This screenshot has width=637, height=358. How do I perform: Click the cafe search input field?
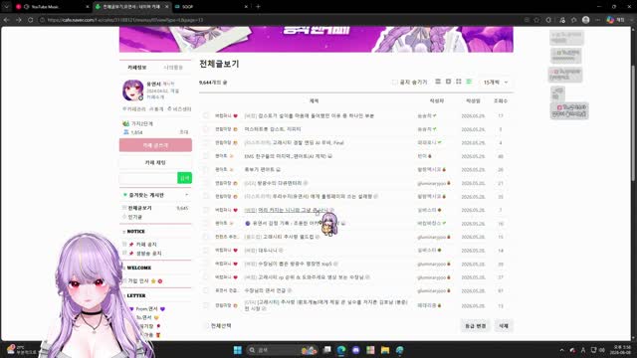coord(148,178)
